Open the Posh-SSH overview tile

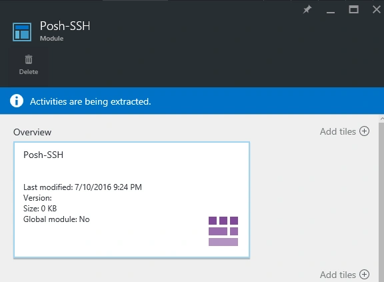(x=131, y=200)
